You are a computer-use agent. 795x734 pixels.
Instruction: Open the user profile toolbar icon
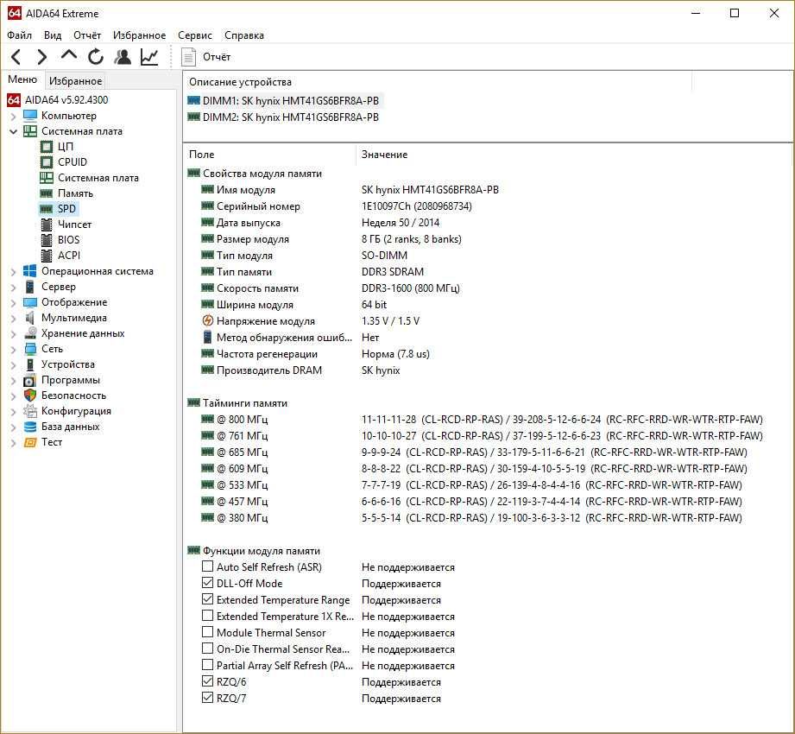coord(123,56)
